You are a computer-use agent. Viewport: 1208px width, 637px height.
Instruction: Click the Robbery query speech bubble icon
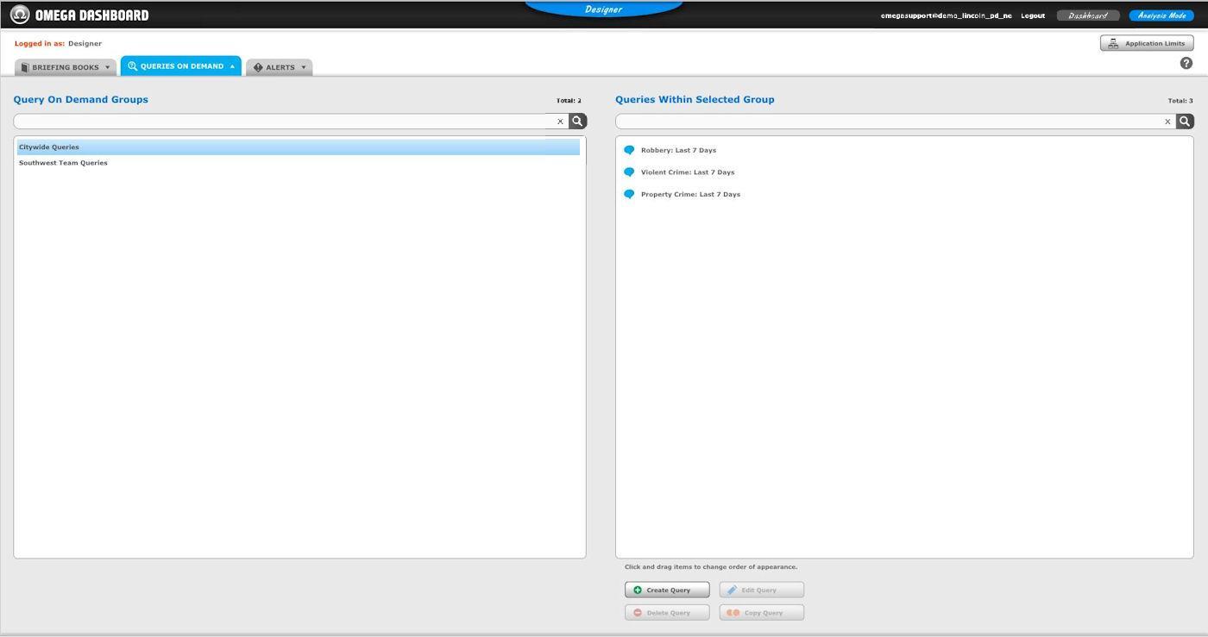point(629,150)
